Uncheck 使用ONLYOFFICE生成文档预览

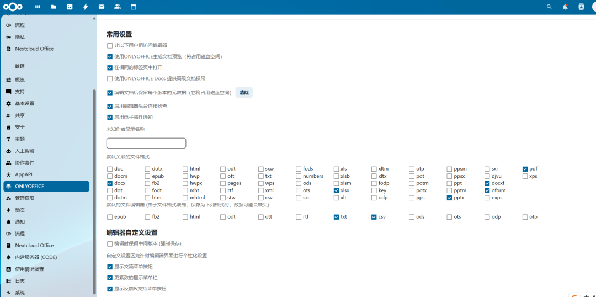pos(110,57)
